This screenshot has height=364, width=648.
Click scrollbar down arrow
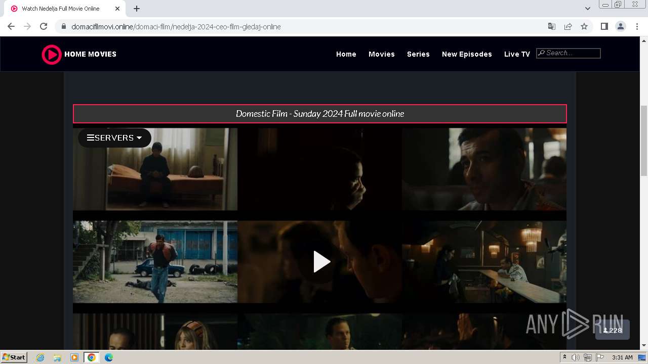[x=644, y=346]
